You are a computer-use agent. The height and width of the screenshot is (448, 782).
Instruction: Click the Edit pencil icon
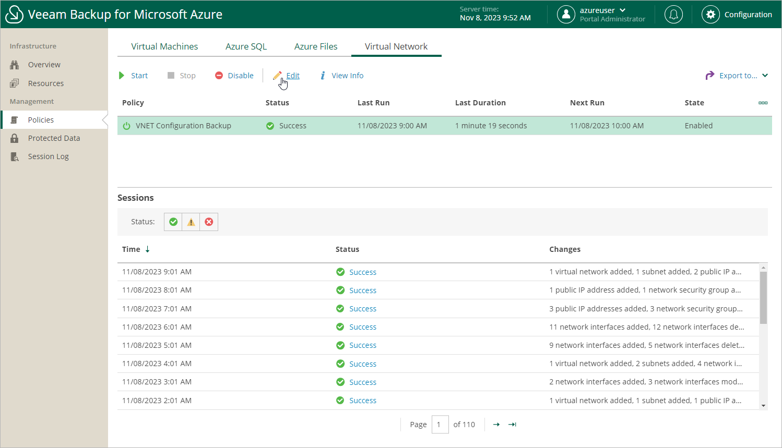click(x=277, y=76)
